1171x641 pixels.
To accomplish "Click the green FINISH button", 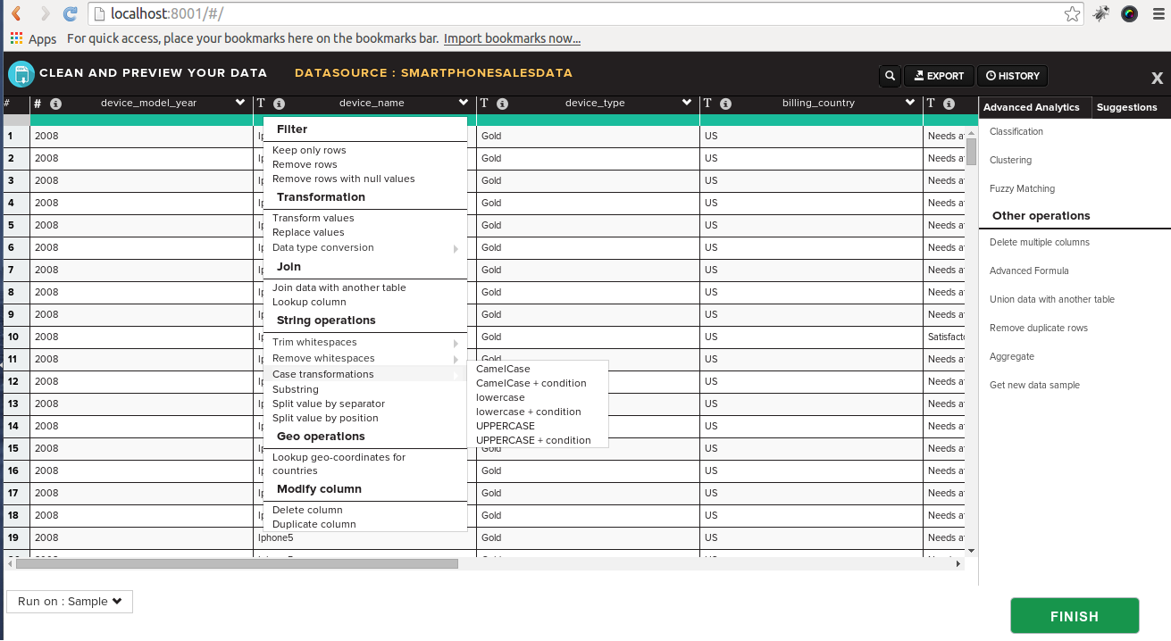I will pos(1075,616).
